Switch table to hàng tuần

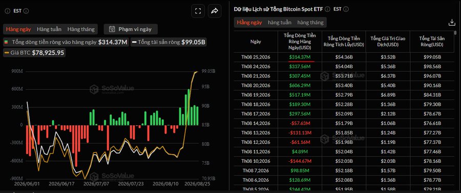pyautogui.click(x=280, y=23)
